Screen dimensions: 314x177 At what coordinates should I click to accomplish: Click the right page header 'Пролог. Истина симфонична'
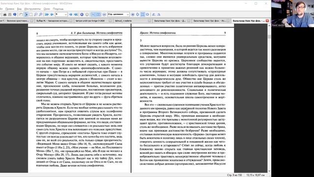point(157,33)
